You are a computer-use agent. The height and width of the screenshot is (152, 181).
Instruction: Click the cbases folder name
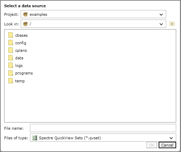[21, 35]
